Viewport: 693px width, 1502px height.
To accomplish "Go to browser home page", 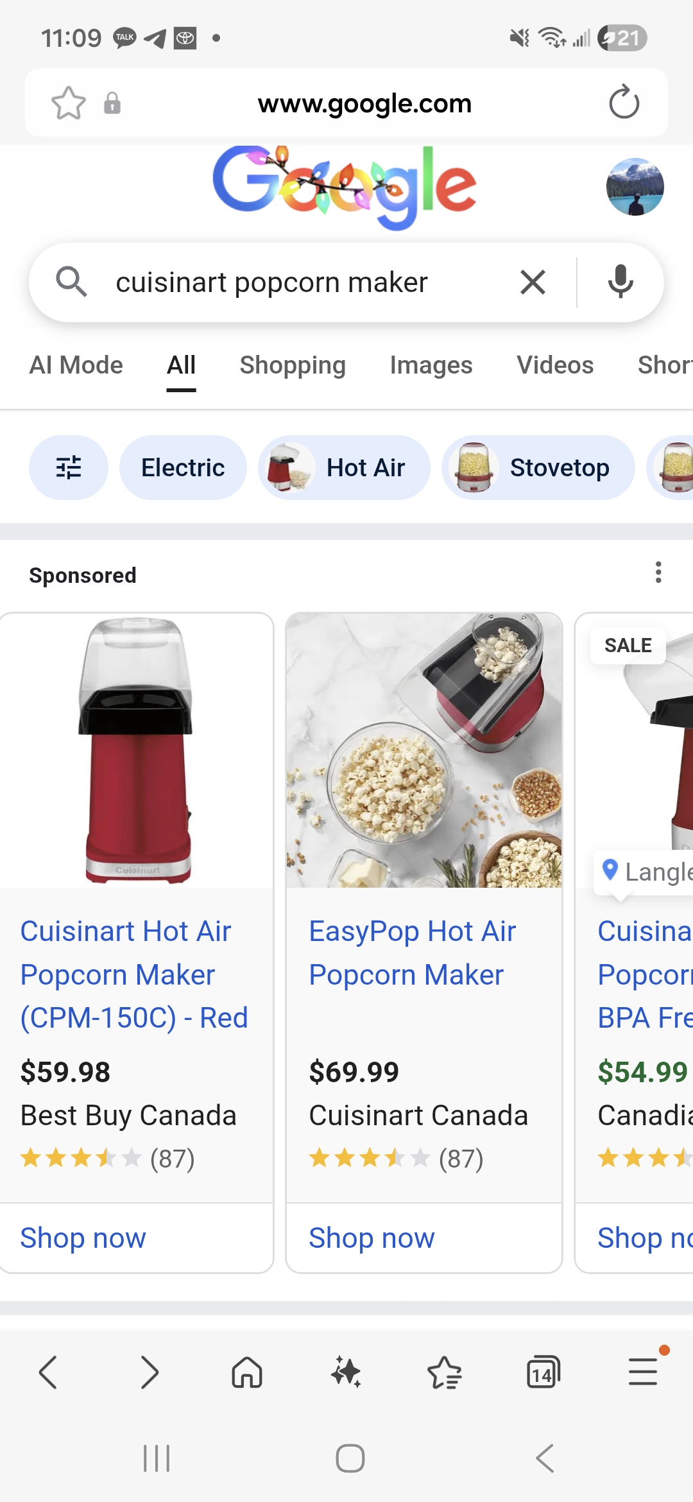I will (247, 1372).
